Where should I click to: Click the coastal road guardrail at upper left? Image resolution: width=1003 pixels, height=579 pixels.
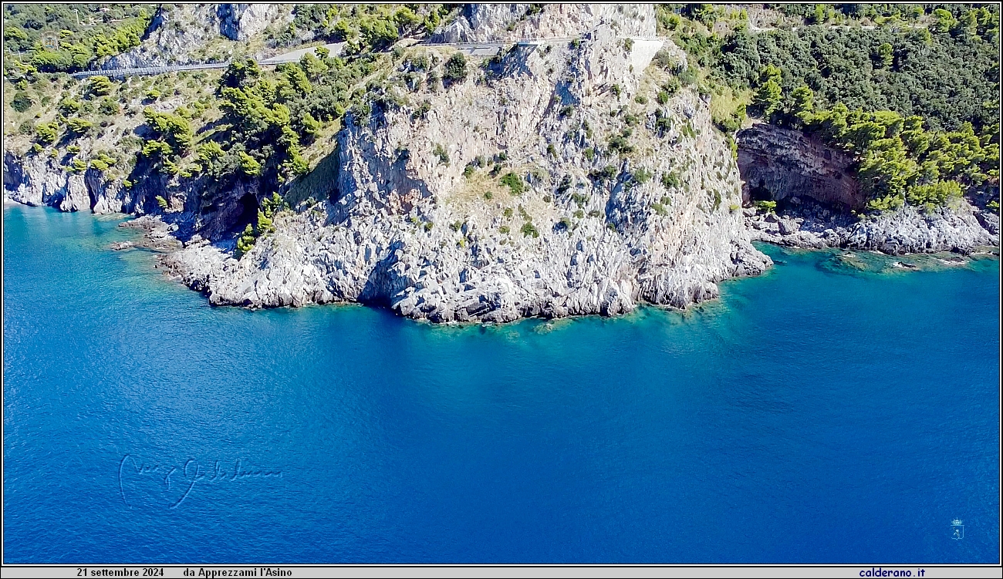pos(147,69)
